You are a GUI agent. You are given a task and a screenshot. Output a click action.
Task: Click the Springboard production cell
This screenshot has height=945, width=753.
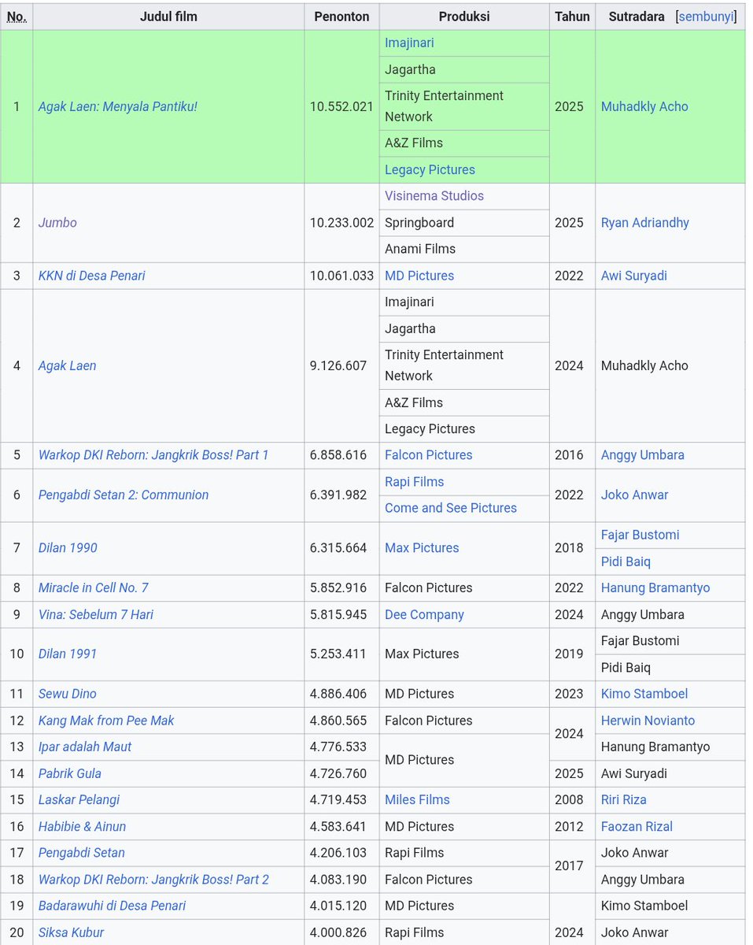(464, 223)
